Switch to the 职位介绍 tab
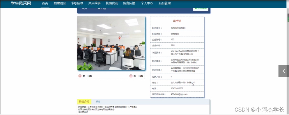 [84, 102]
